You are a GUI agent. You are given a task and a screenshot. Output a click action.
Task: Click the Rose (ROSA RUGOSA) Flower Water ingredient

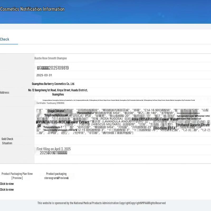click(155, 119)
